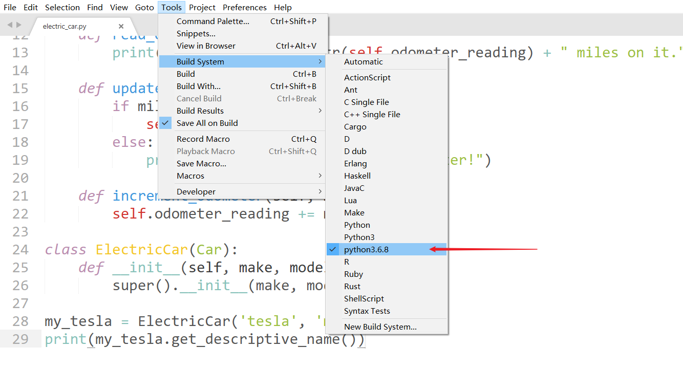Go to previous tab with left arrow
The width and height of the screenshot is (683, 369).
click(10, 25)
